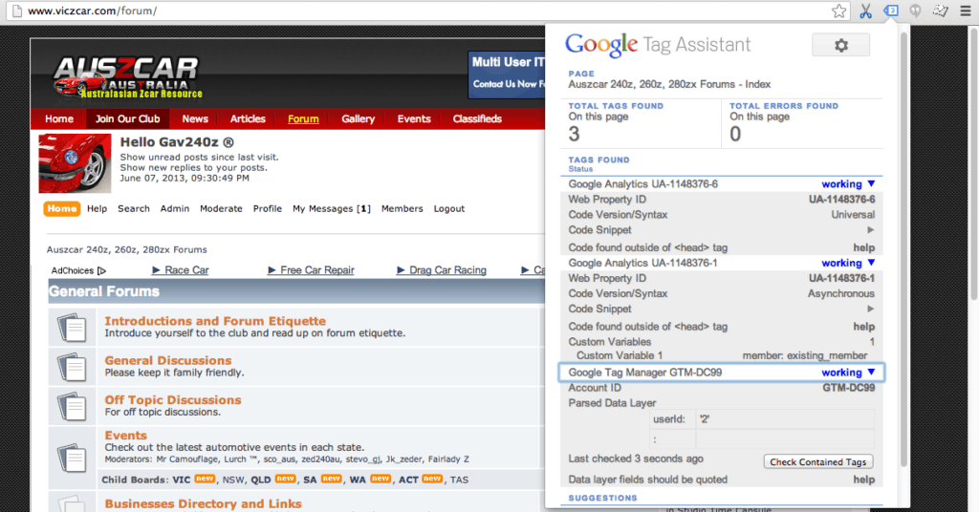The width and height of the screenshot is (979, 512).
Task: Expand Code Snippet under UA-1148376-1
Action: click(x=870, y=309)
